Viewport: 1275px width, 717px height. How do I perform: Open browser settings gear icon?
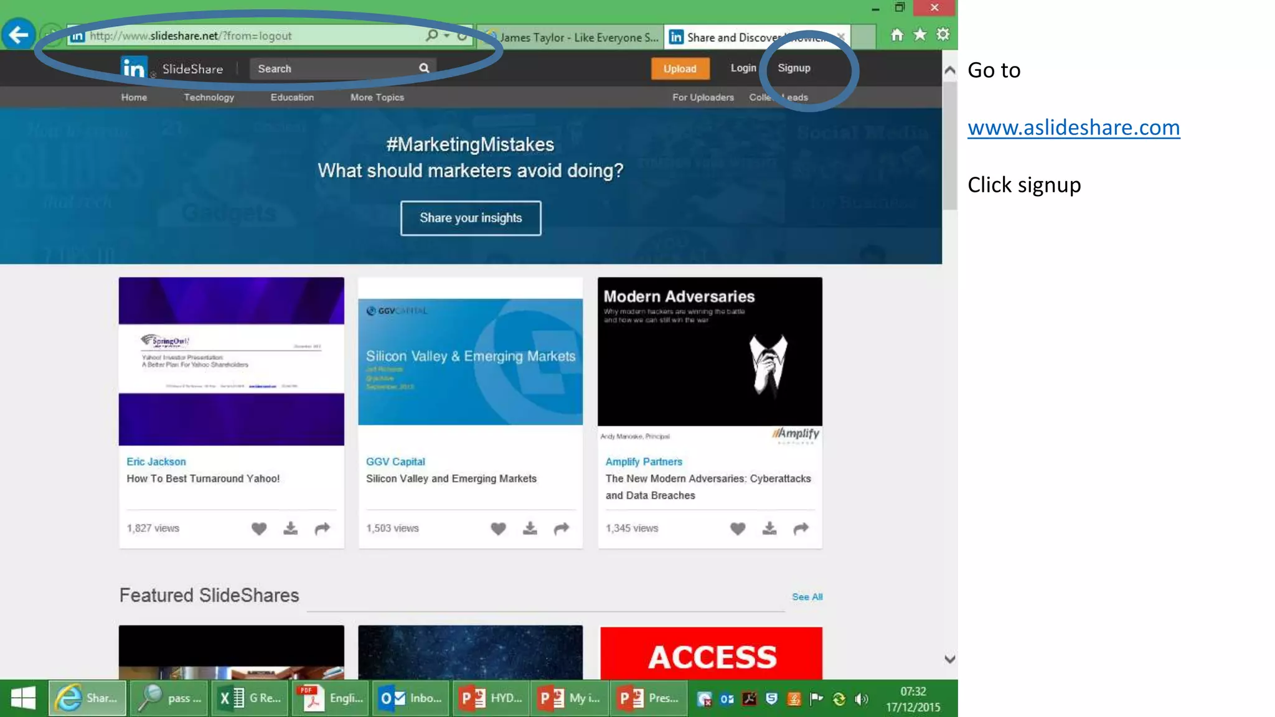pos(943,35)
